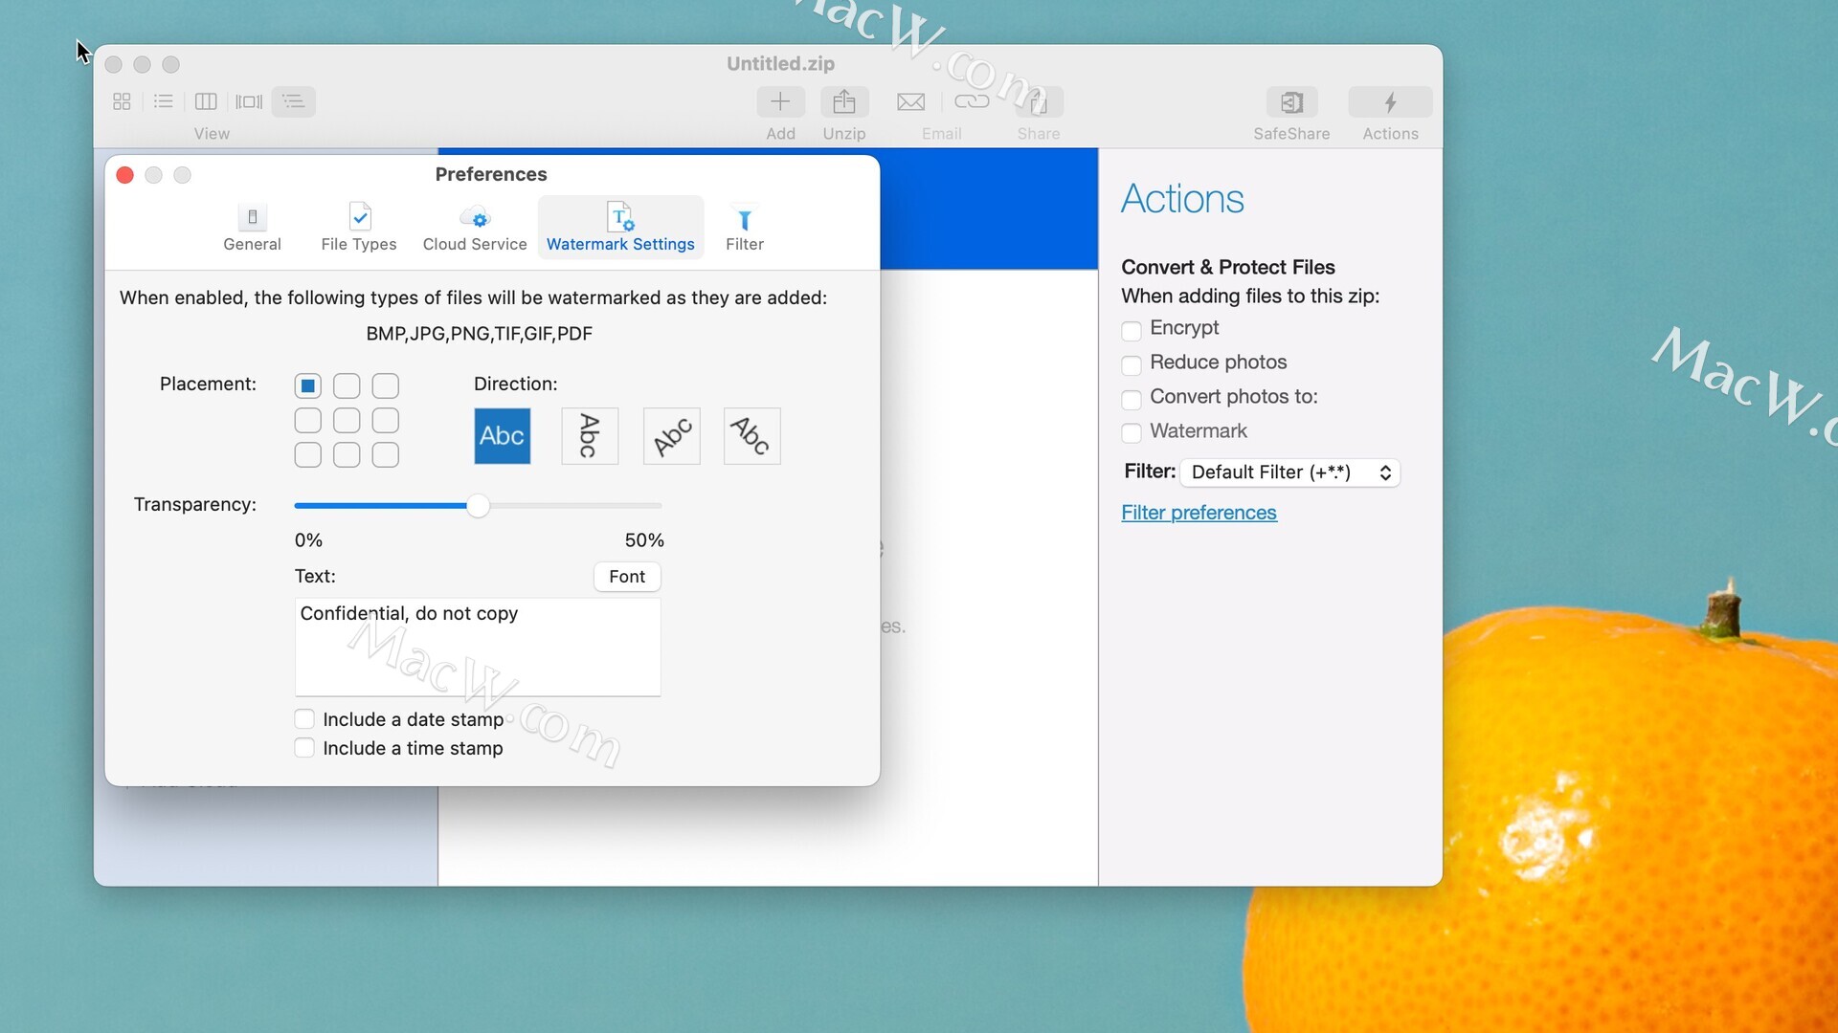Open the SafeShare toolbar icon
The image size is (1838, 1033).
pyautogui.click(x=1291, y=102)
